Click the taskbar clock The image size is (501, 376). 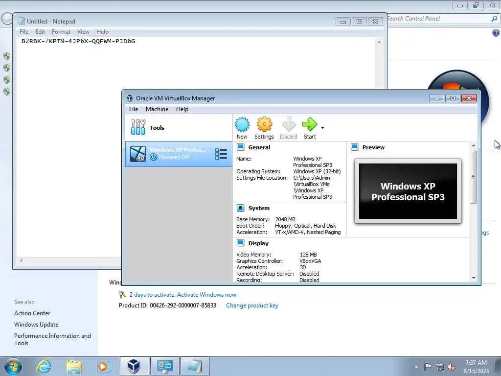(x=476, y=366)
